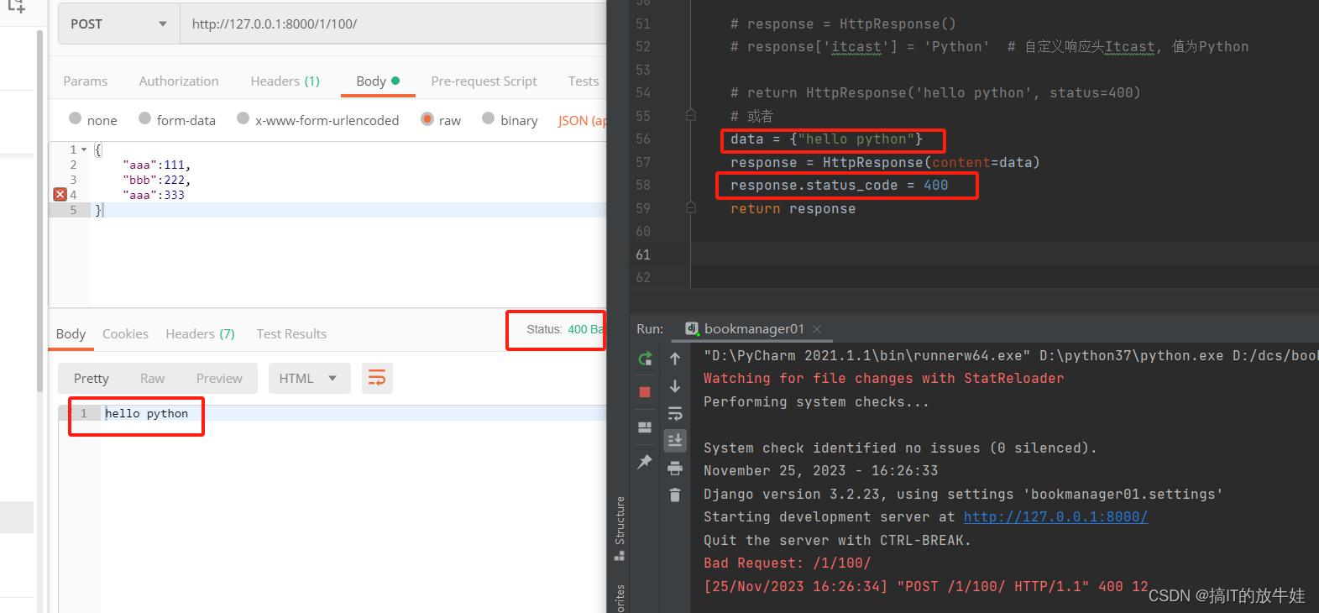Viewport: 1319px width, 613px height.
Task: Open the http://127.0.0.1:8000/ link in console
Action: click(x=1055, y=517)
